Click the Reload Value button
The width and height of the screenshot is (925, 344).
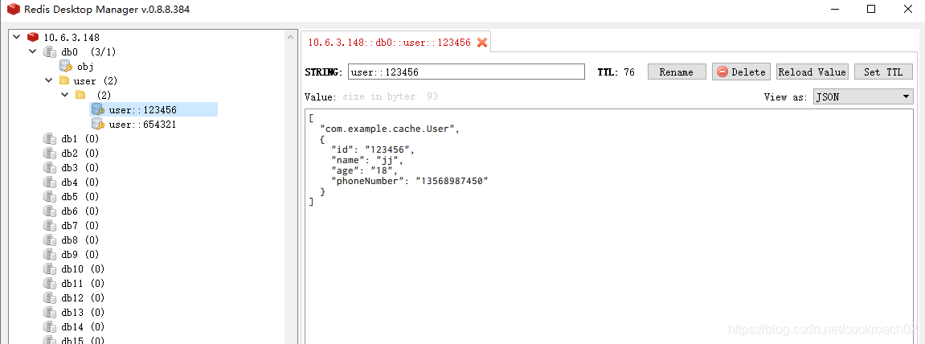pyautogui.click(x=812, y=72)
